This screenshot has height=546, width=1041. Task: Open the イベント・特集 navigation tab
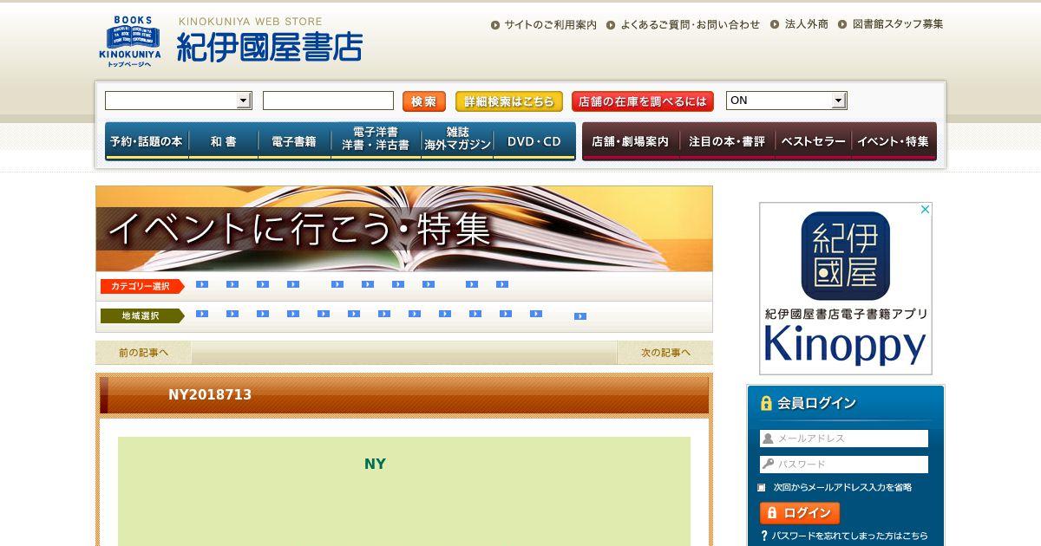point(894,141)
